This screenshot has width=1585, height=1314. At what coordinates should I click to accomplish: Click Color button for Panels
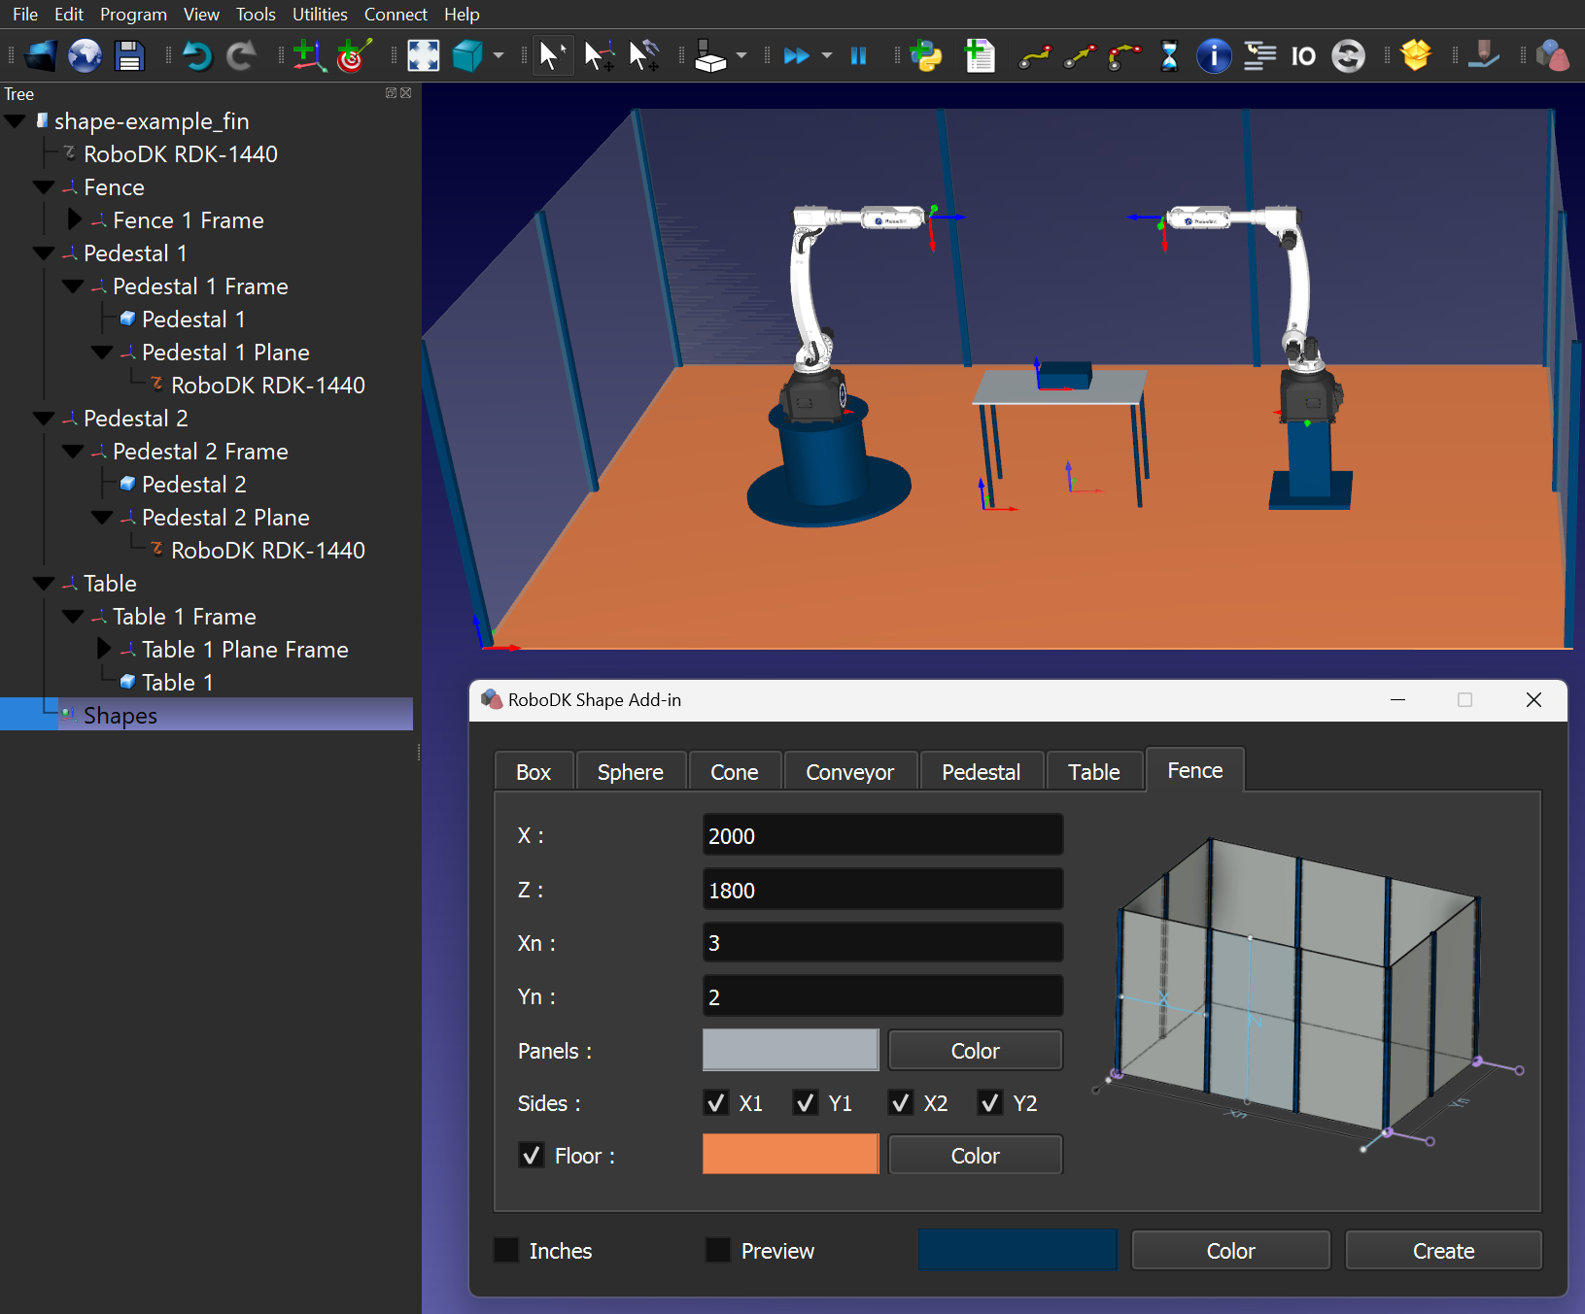[975, 1050]
